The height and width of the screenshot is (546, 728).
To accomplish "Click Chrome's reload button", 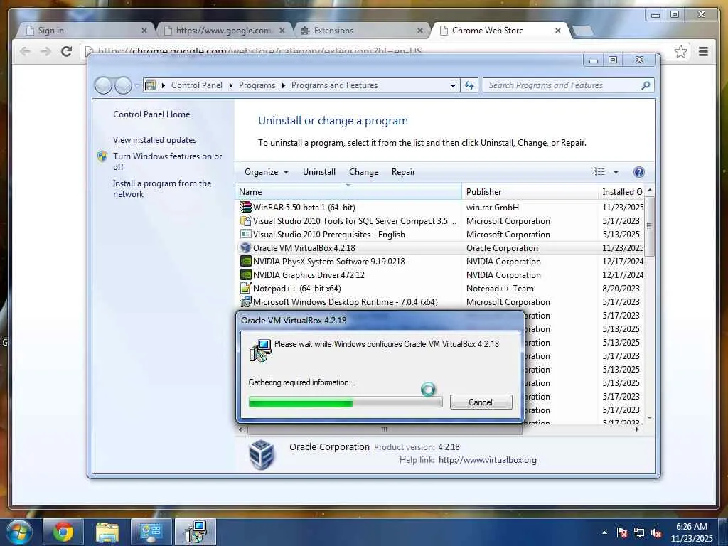I will click(x=66, y=51).
